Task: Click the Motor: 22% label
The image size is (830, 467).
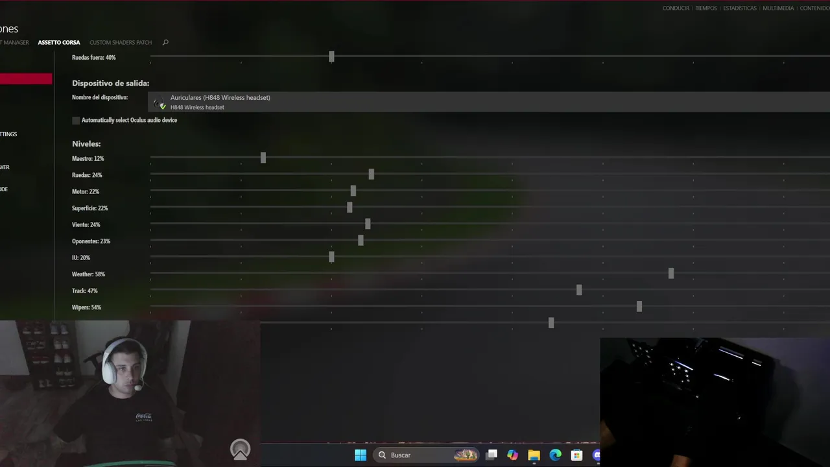Action: 86,191
